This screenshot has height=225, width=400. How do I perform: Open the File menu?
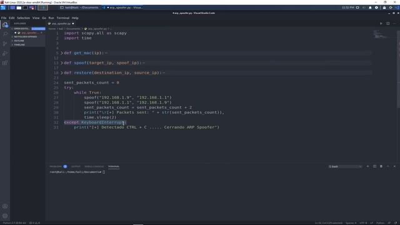coord(4,18)
